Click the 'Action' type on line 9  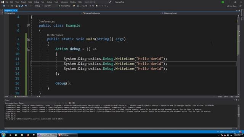click(x=62, y=49)
